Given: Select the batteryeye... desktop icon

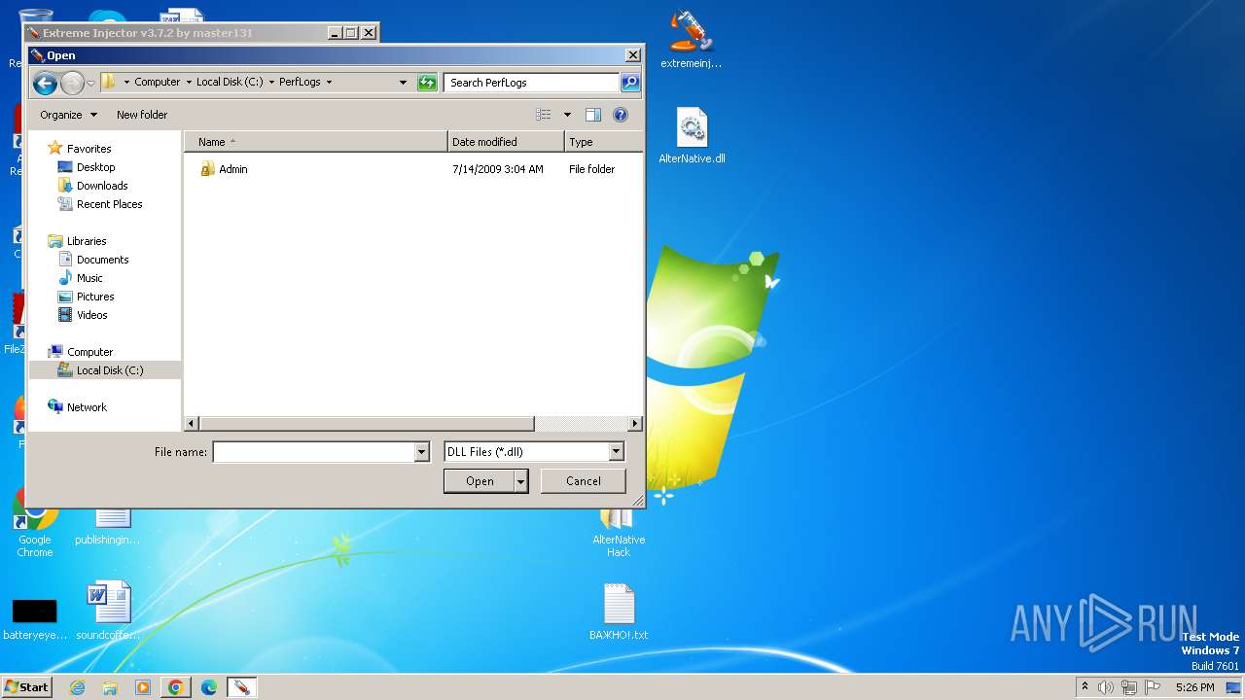Looking at the screenshot, I should point(34,619).
